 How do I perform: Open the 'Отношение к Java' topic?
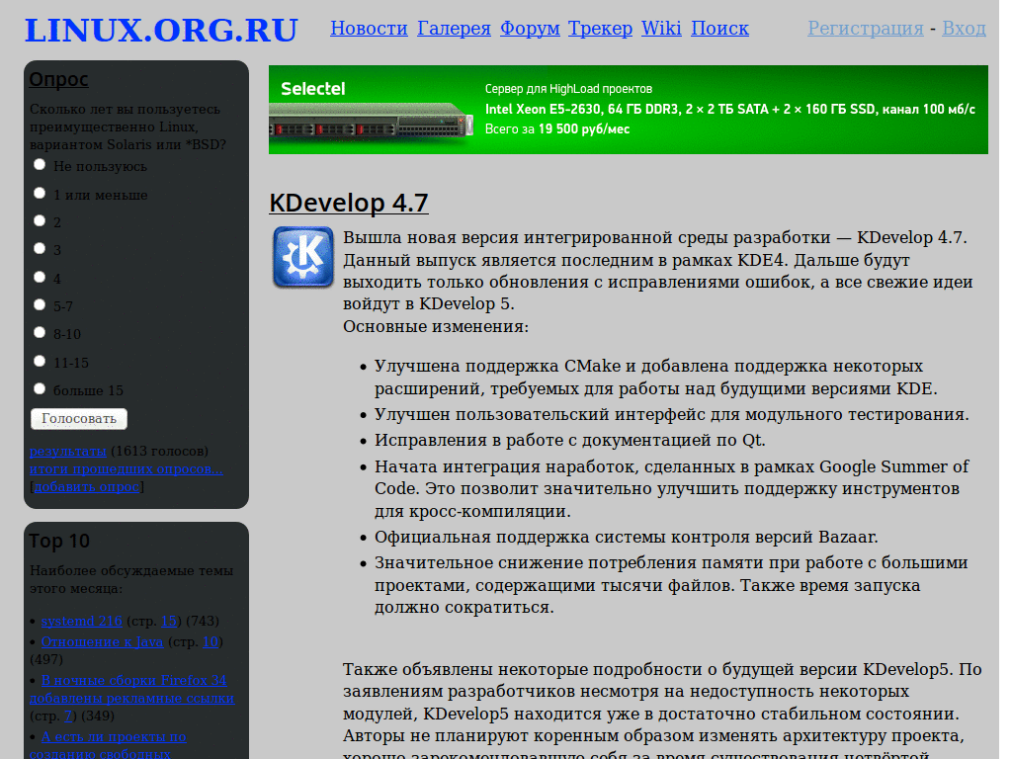(102, 642)
